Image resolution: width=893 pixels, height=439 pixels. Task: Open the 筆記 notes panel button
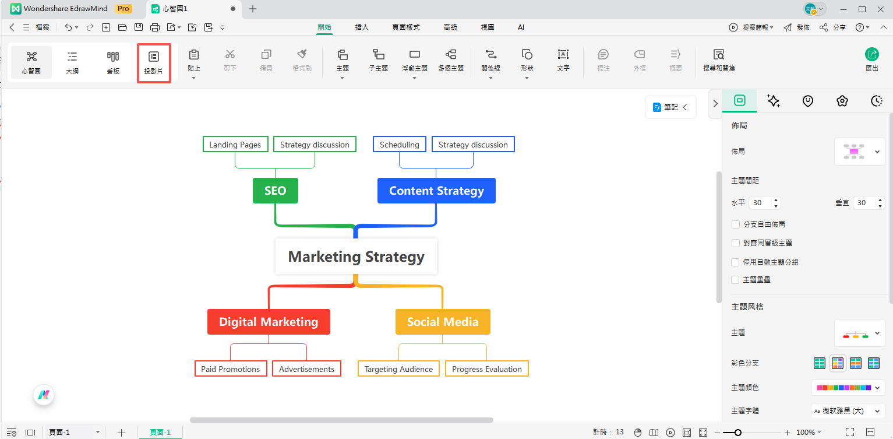pos(670,107)
